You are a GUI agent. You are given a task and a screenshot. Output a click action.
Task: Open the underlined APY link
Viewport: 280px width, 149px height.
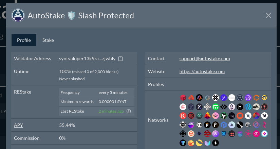[18, 125]
